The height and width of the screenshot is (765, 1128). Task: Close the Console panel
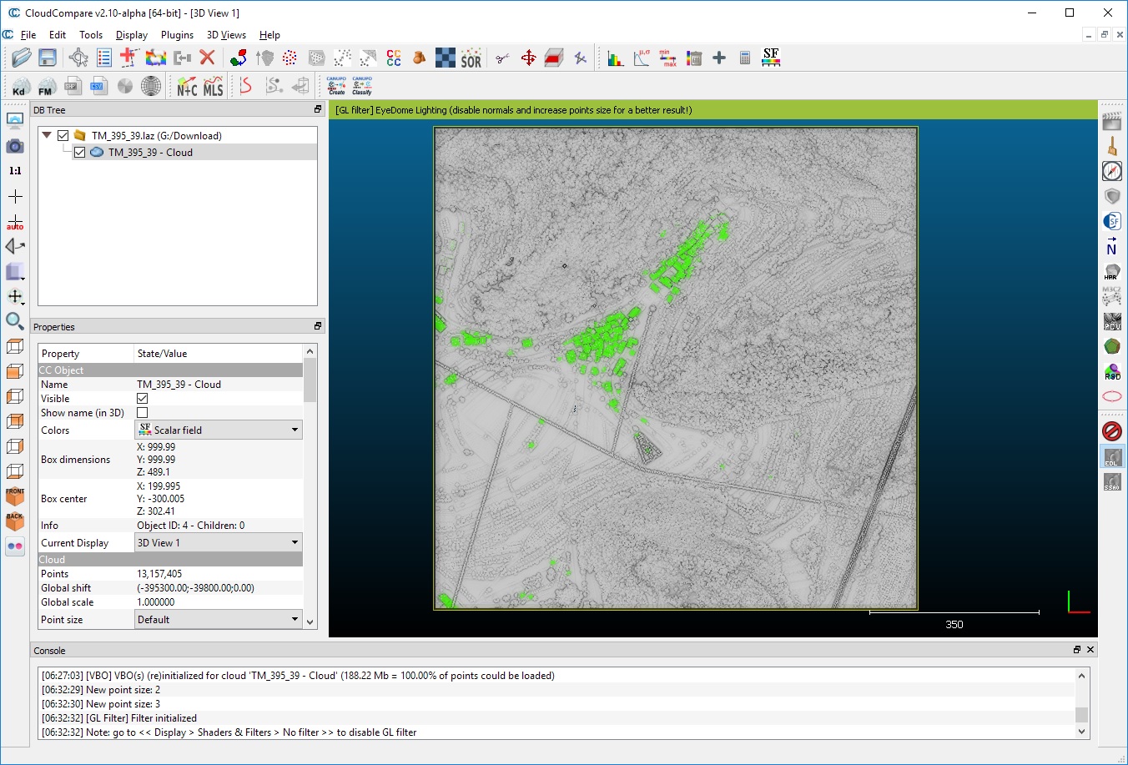(1090, 649)
